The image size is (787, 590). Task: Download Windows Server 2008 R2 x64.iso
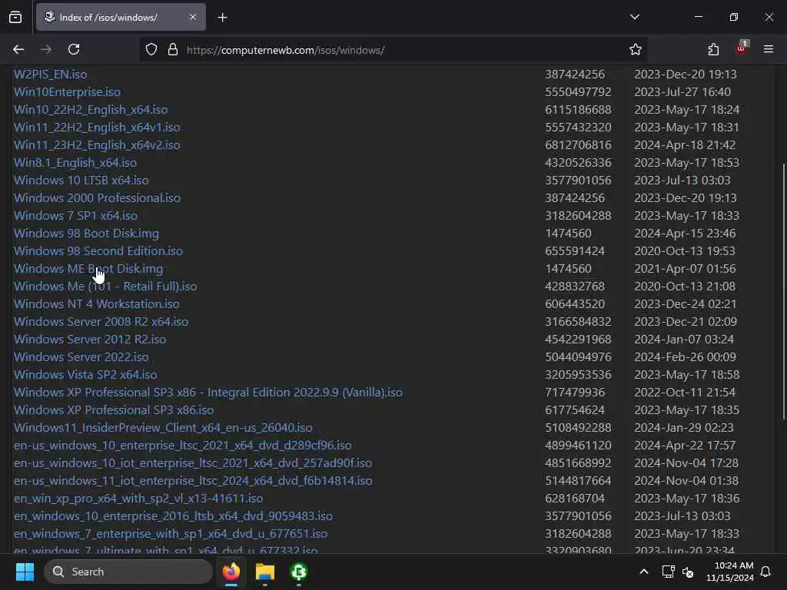(x=101, y=322)
